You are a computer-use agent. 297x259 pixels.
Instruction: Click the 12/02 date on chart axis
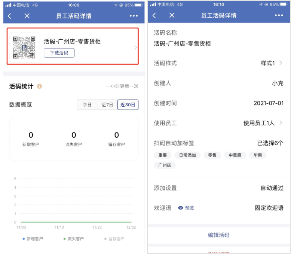tap(131, 227)
